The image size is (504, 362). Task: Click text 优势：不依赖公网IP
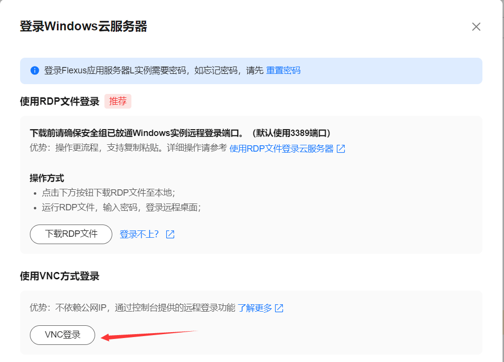[68, 308]
